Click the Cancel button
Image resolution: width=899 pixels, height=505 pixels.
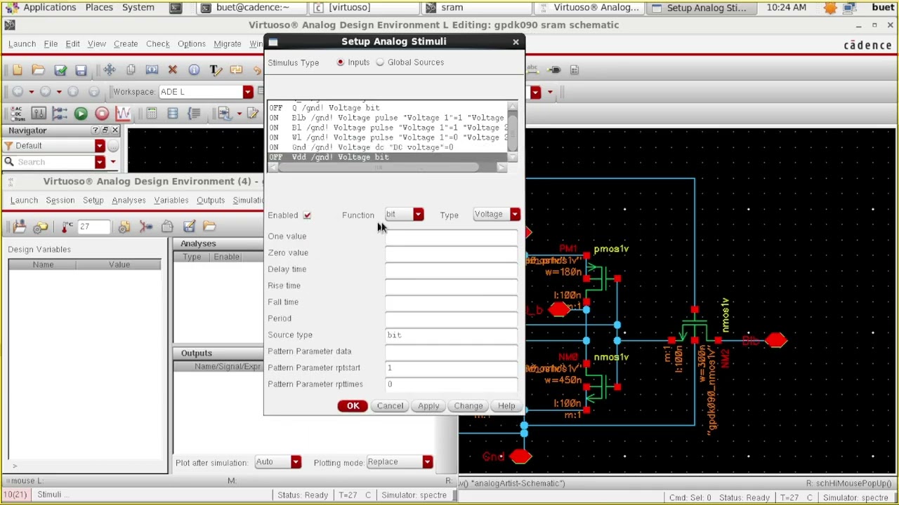391,406
